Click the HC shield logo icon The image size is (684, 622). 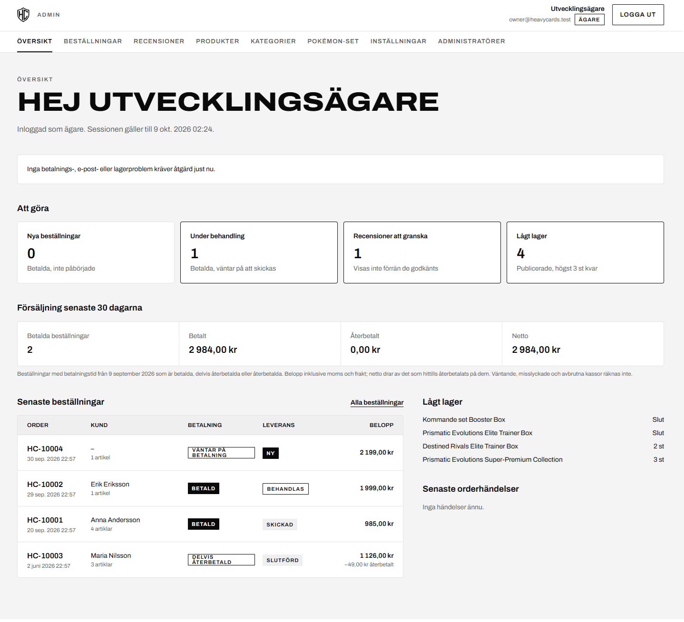point(23,15)
